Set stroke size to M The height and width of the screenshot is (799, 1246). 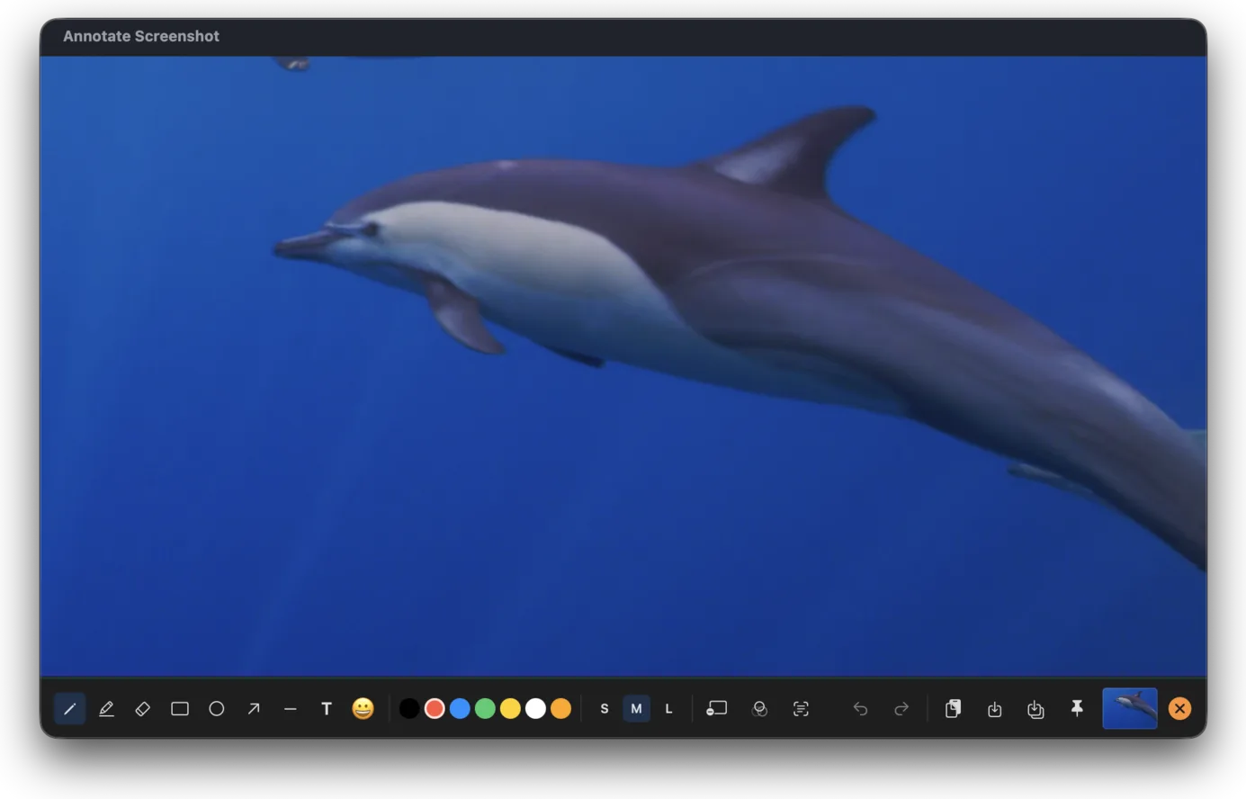(636, 709)
